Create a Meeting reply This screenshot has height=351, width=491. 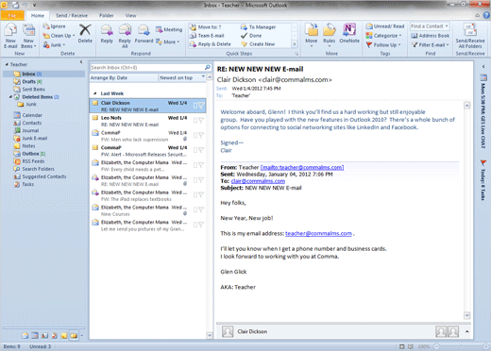[169, 29]
